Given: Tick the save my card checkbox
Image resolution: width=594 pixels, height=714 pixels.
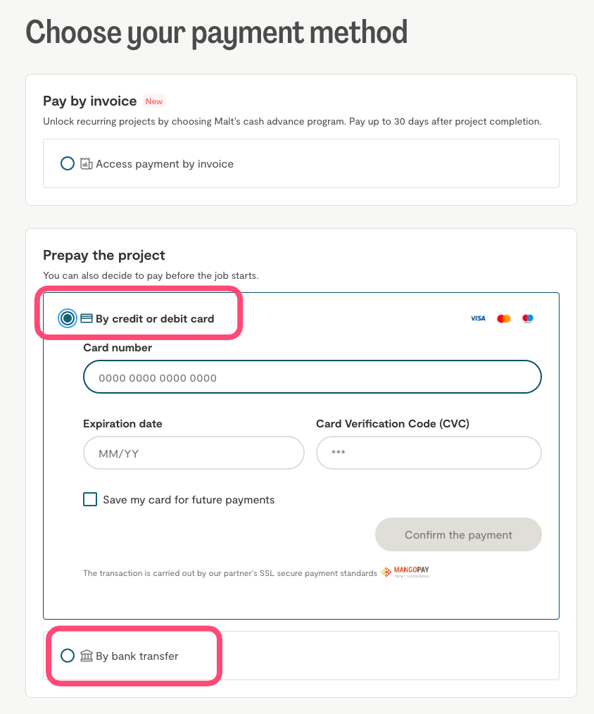Looking at the screenshot, I should point(90,500).
